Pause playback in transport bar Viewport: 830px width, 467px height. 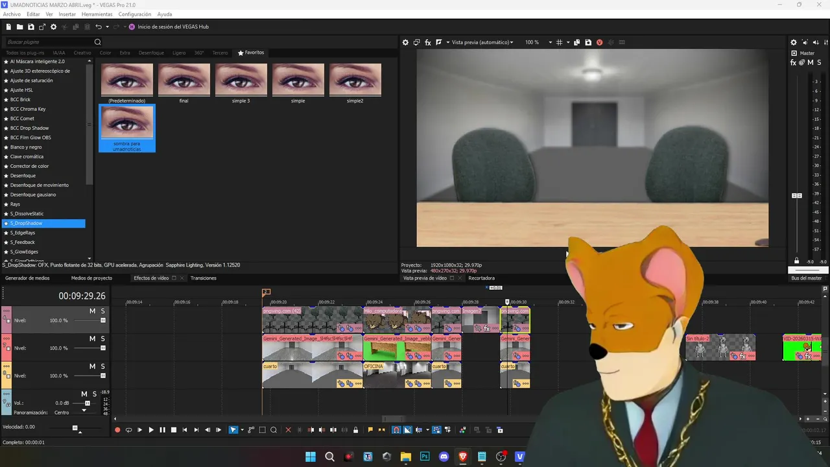click(x=162, y=430)
